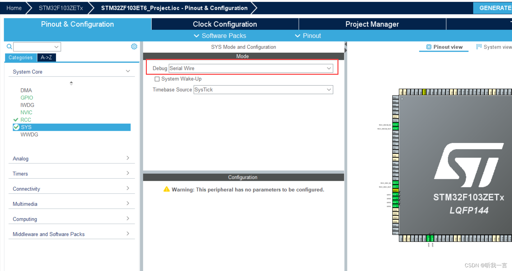Viewport: 512px width, 271px height.
Task: Select the A->Z tab
Action: pos(46,57)
